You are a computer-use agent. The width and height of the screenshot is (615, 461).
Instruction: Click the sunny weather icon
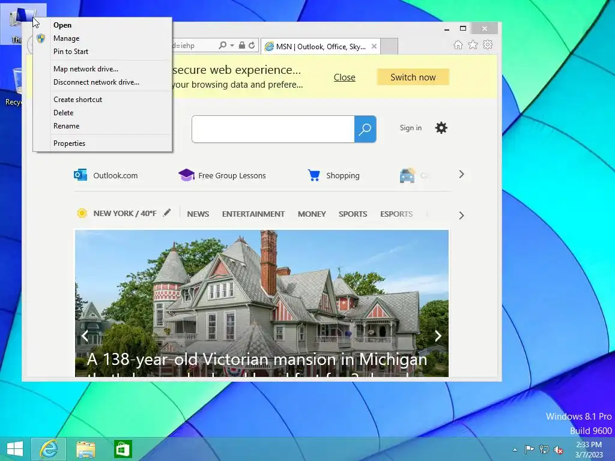click(82, 213)
